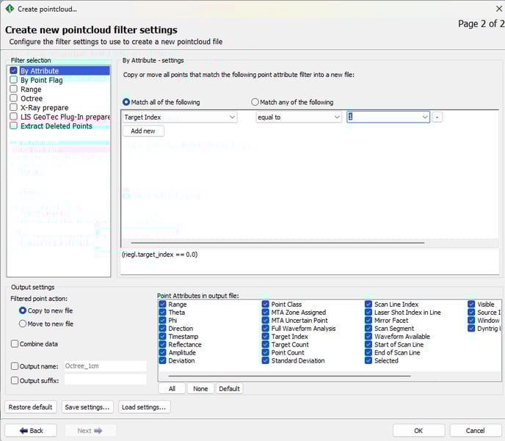Image resolution: width=505 pixels, height=441 pixels.
Task: Click the Add new button
Action: coord(143,131)
